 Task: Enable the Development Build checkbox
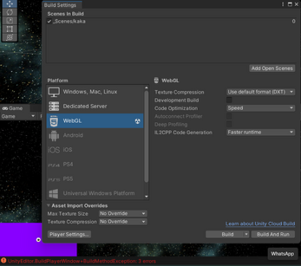pos(229,100)
